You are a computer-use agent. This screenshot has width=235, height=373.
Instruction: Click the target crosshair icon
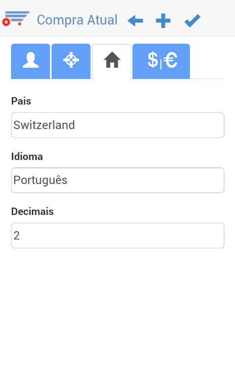(x=71, y=60)
